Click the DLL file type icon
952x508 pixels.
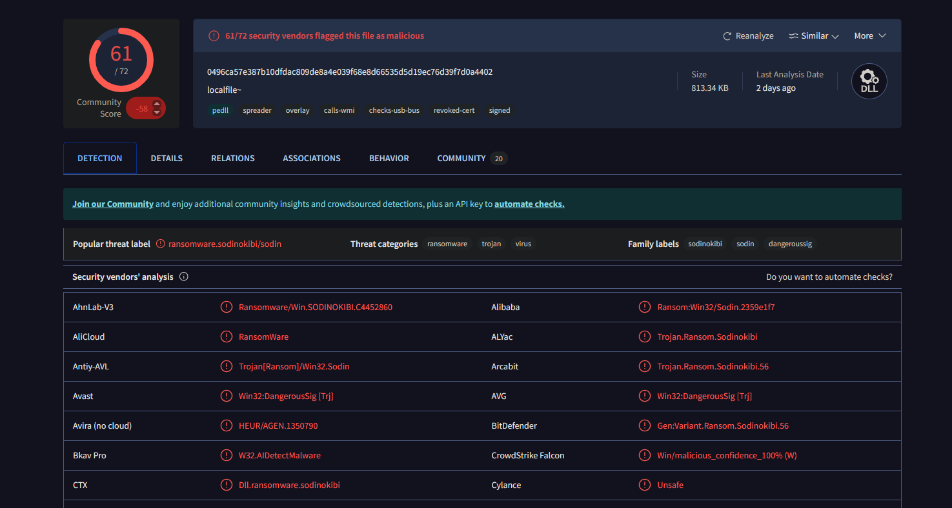869,81
